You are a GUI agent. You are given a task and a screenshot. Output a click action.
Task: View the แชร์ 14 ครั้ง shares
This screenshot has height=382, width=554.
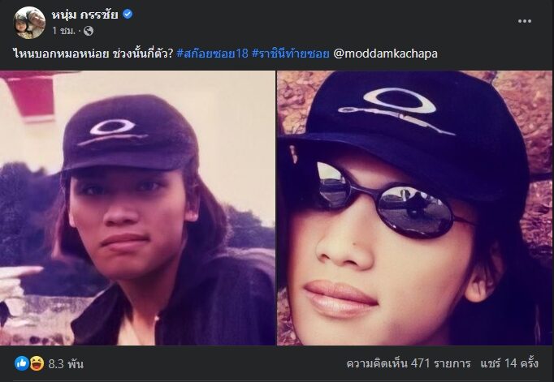point(509,363)
